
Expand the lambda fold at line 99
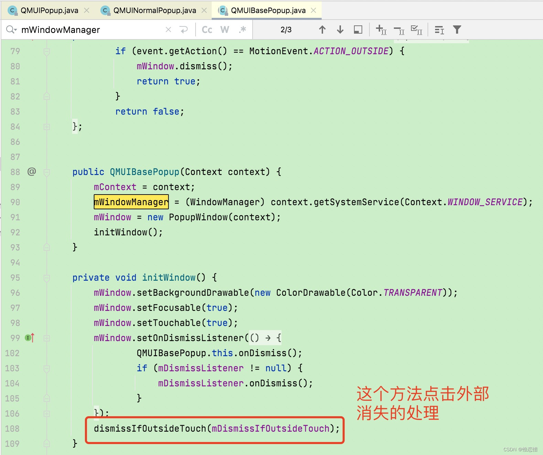tap(47, 338)
